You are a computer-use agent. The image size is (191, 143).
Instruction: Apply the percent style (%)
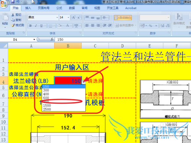(x=151, y=26)
